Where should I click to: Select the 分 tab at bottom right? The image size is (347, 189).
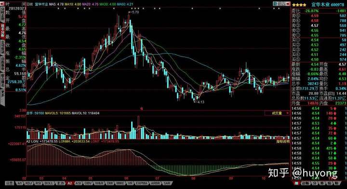314,183
